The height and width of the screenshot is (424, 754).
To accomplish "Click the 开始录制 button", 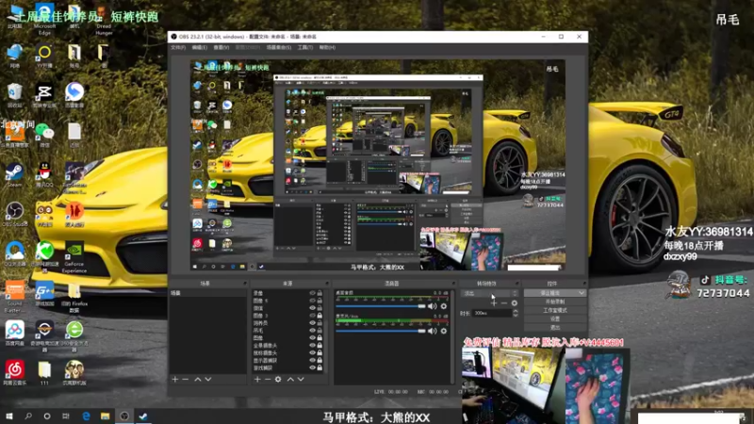I will [x=555, y=302].
